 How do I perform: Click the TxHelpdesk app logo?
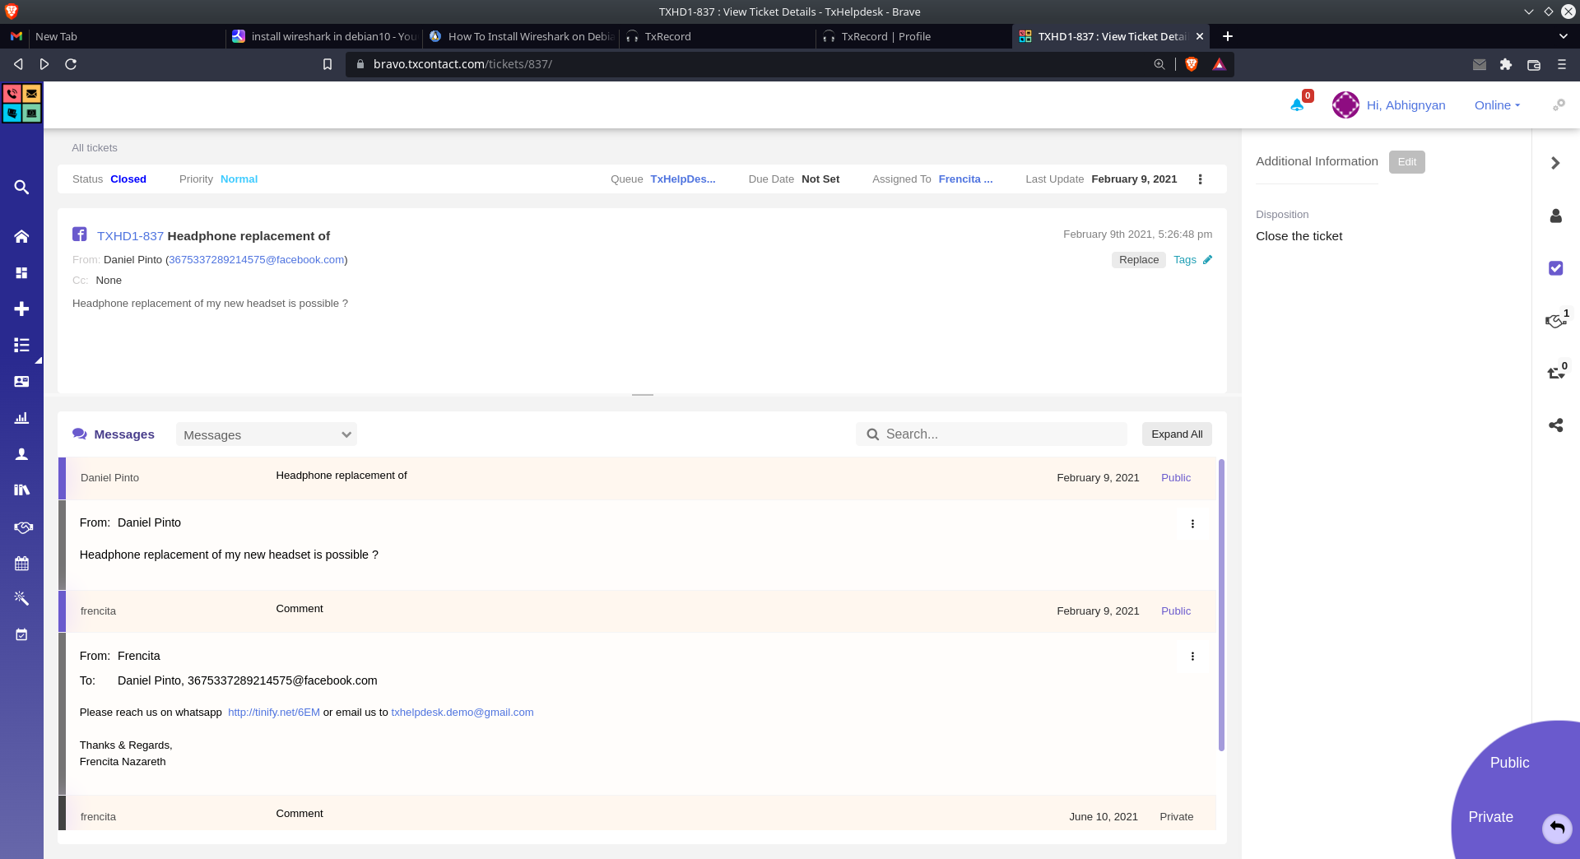click(21, 104)
